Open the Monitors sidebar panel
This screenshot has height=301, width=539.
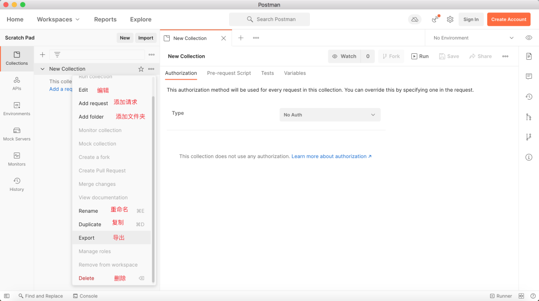click(x=17, y=159)
